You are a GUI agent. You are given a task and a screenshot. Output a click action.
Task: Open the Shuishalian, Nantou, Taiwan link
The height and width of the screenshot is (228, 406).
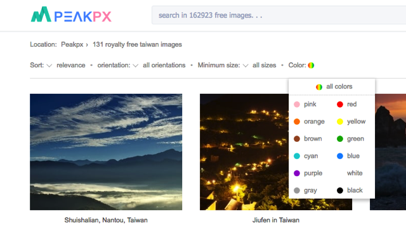tap(106, 220)
